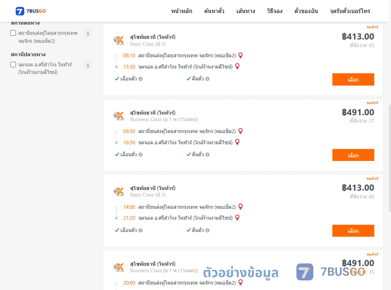Click map pin beside 14:00 departure station
The image size is (391, 290).
point(241,207)
